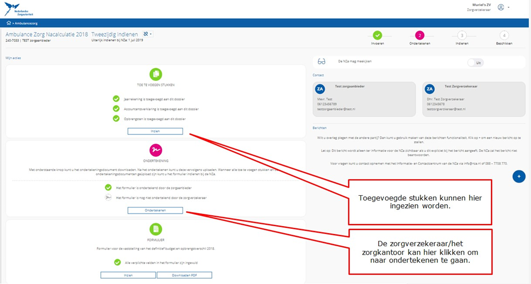Toggle the 'De NZa mag meekijken' switch
The height and width of the screenshot is (284, 531).
475,62
